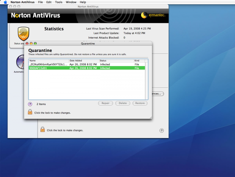
Task: Click the 'Today at 4:02 PM' update value
Action: pyautogui.click(x=134, y=33)
